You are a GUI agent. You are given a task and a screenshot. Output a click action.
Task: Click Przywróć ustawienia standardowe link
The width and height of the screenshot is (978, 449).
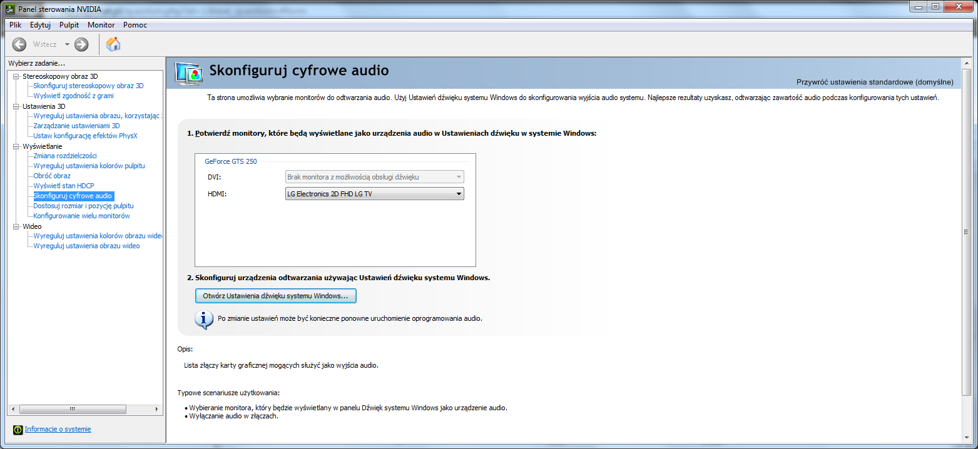point(875,82)
